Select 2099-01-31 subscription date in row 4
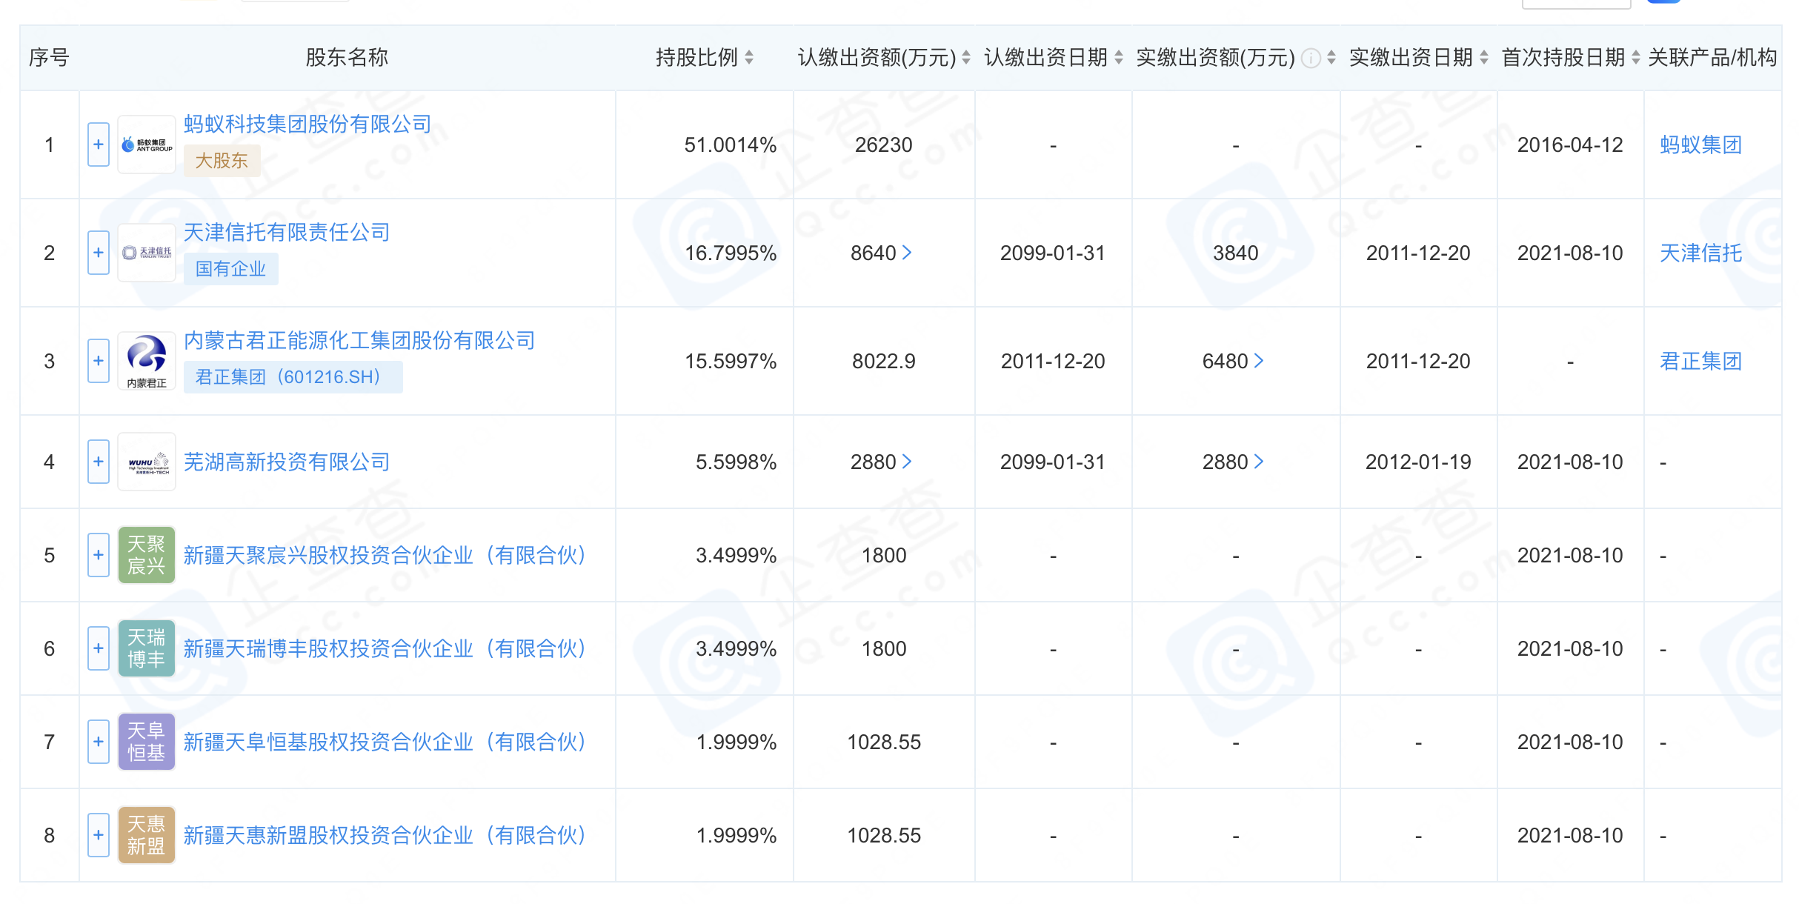Image resolution: width=1799 pixels, height=904 pixels. 1053,462
